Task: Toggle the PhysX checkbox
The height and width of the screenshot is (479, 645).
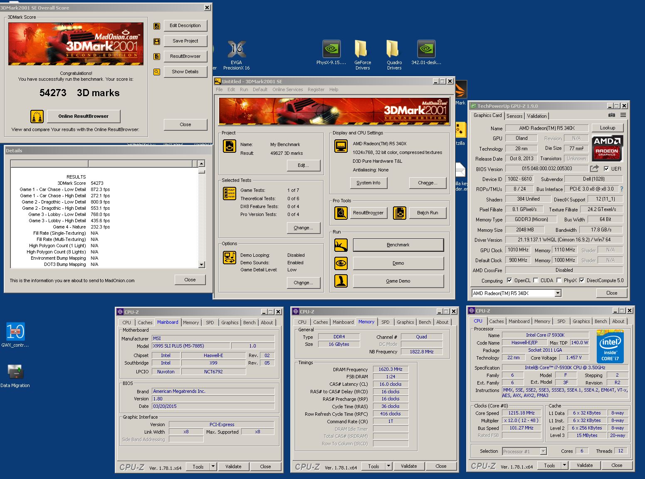Action: (559, 280)
